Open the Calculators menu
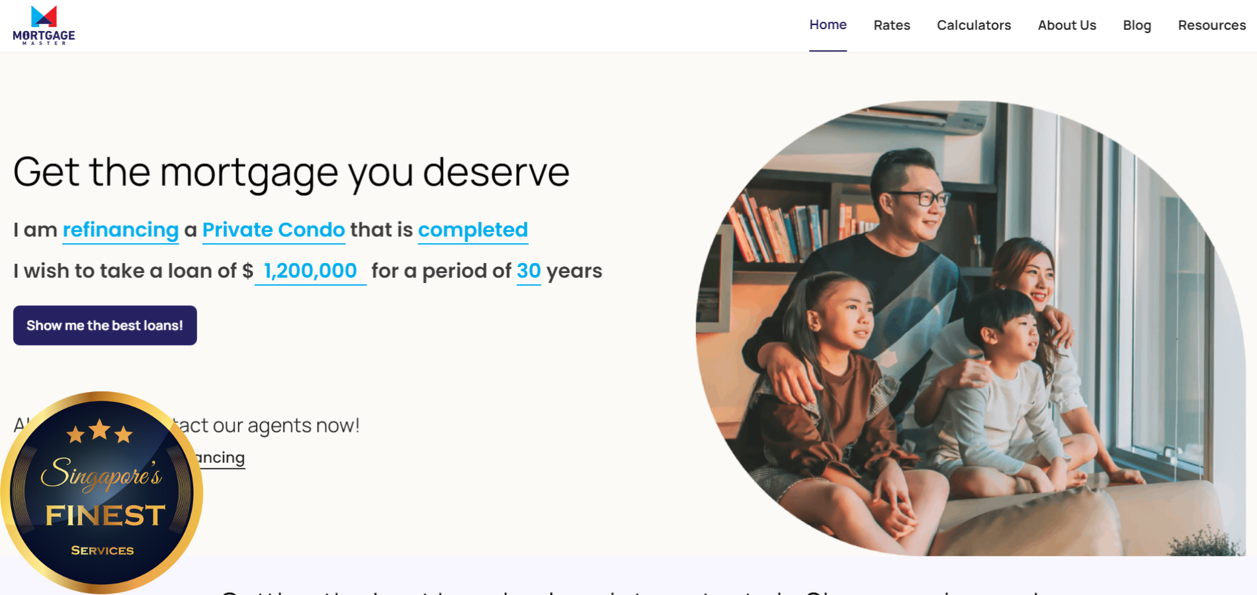Viewport: 1257px width, 595px height. coord(973,25)
